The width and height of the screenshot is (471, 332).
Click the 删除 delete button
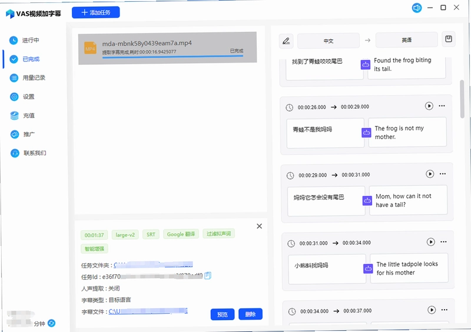click(x=250, y=314)
